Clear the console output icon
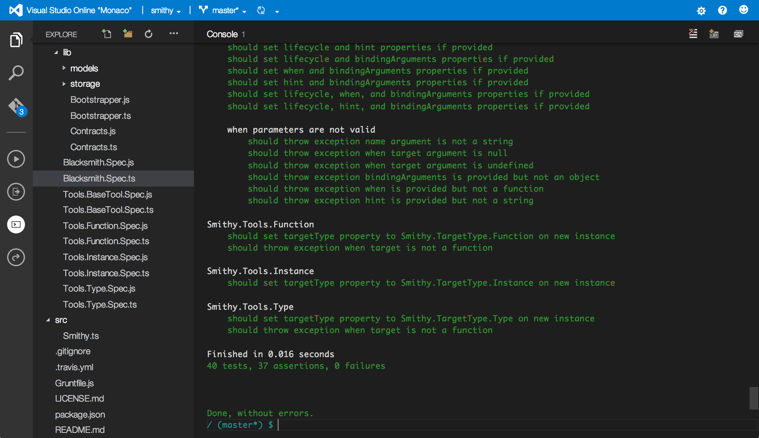This screenshot has height=438, width=759. (x=693, y=34)
